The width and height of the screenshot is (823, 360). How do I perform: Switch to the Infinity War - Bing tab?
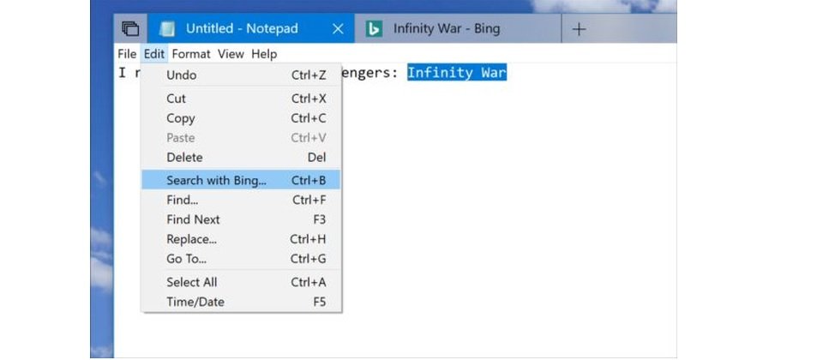click(458, 28)
